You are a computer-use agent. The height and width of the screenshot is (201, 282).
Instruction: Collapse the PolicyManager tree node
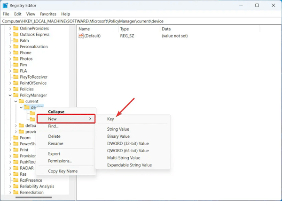(x=10, y=95)
